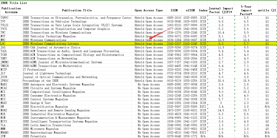The height and width of the screenshot is (138, 277).
Task: Select the acronym cell 'TVCG'
Action: tap(11, 29)
